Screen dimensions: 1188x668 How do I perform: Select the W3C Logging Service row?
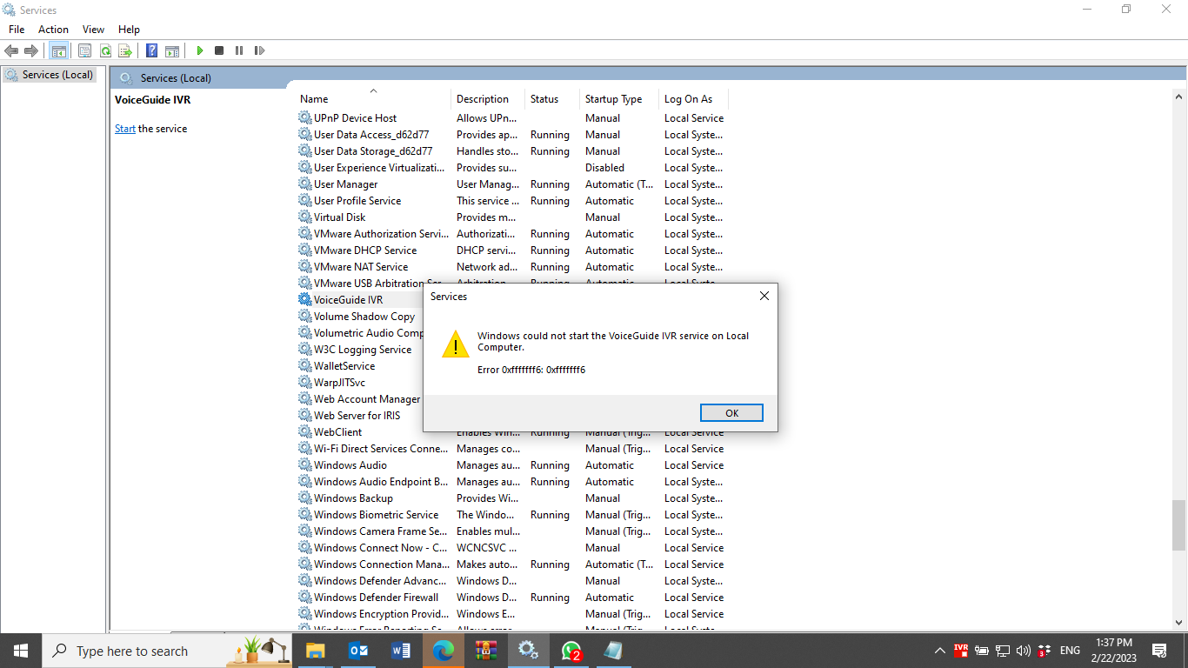click(x=360, y=350)
